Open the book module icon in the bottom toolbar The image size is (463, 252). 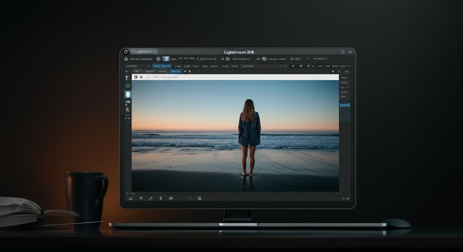coord(199,198)
